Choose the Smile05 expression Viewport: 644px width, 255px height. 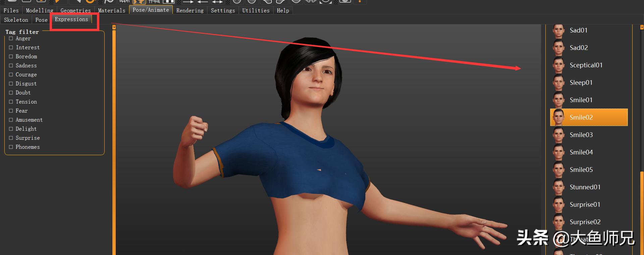pyautogui.click(x=589, y=170)
